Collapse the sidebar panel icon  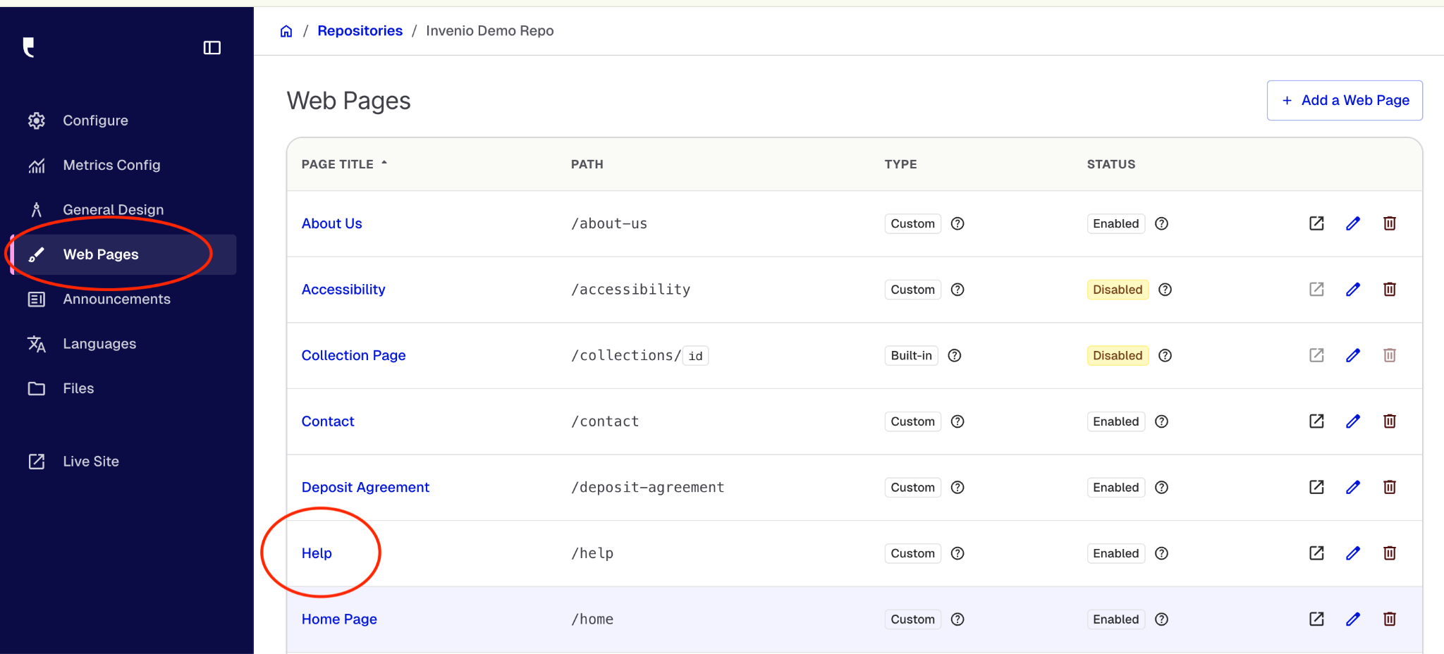coord(212,48)
